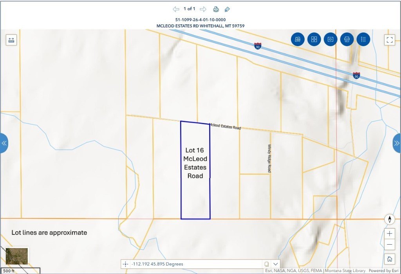Image resolution: width=401 pixels, height=274 pixels.
Task: Zoom in with the plus button
Action: pos(390,234)
